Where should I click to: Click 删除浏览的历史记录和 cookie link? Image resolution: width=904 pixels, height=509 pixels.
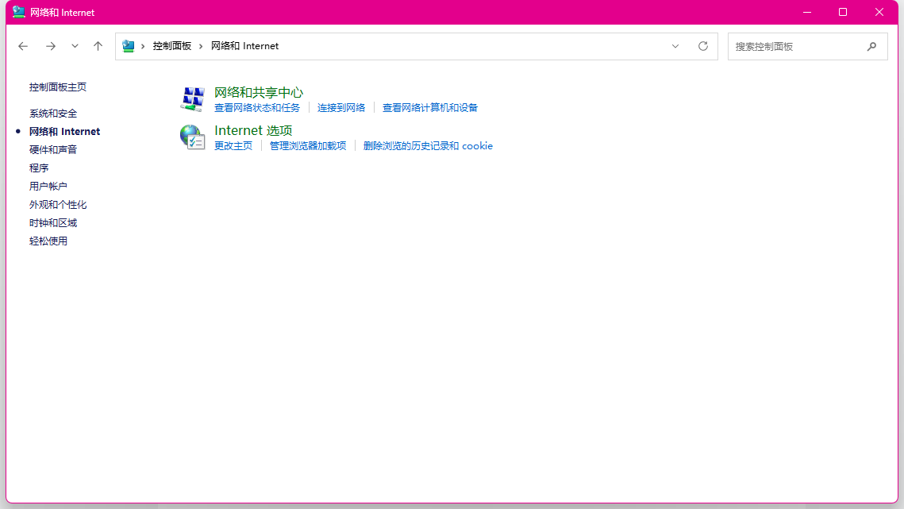tap(428, 146)
